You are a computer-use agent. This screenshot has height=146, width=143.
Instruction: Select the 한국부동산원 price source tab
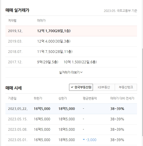[81, 87]
